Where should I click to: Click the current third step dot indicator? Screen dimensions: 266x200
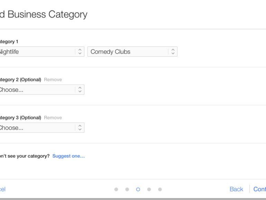138,189
